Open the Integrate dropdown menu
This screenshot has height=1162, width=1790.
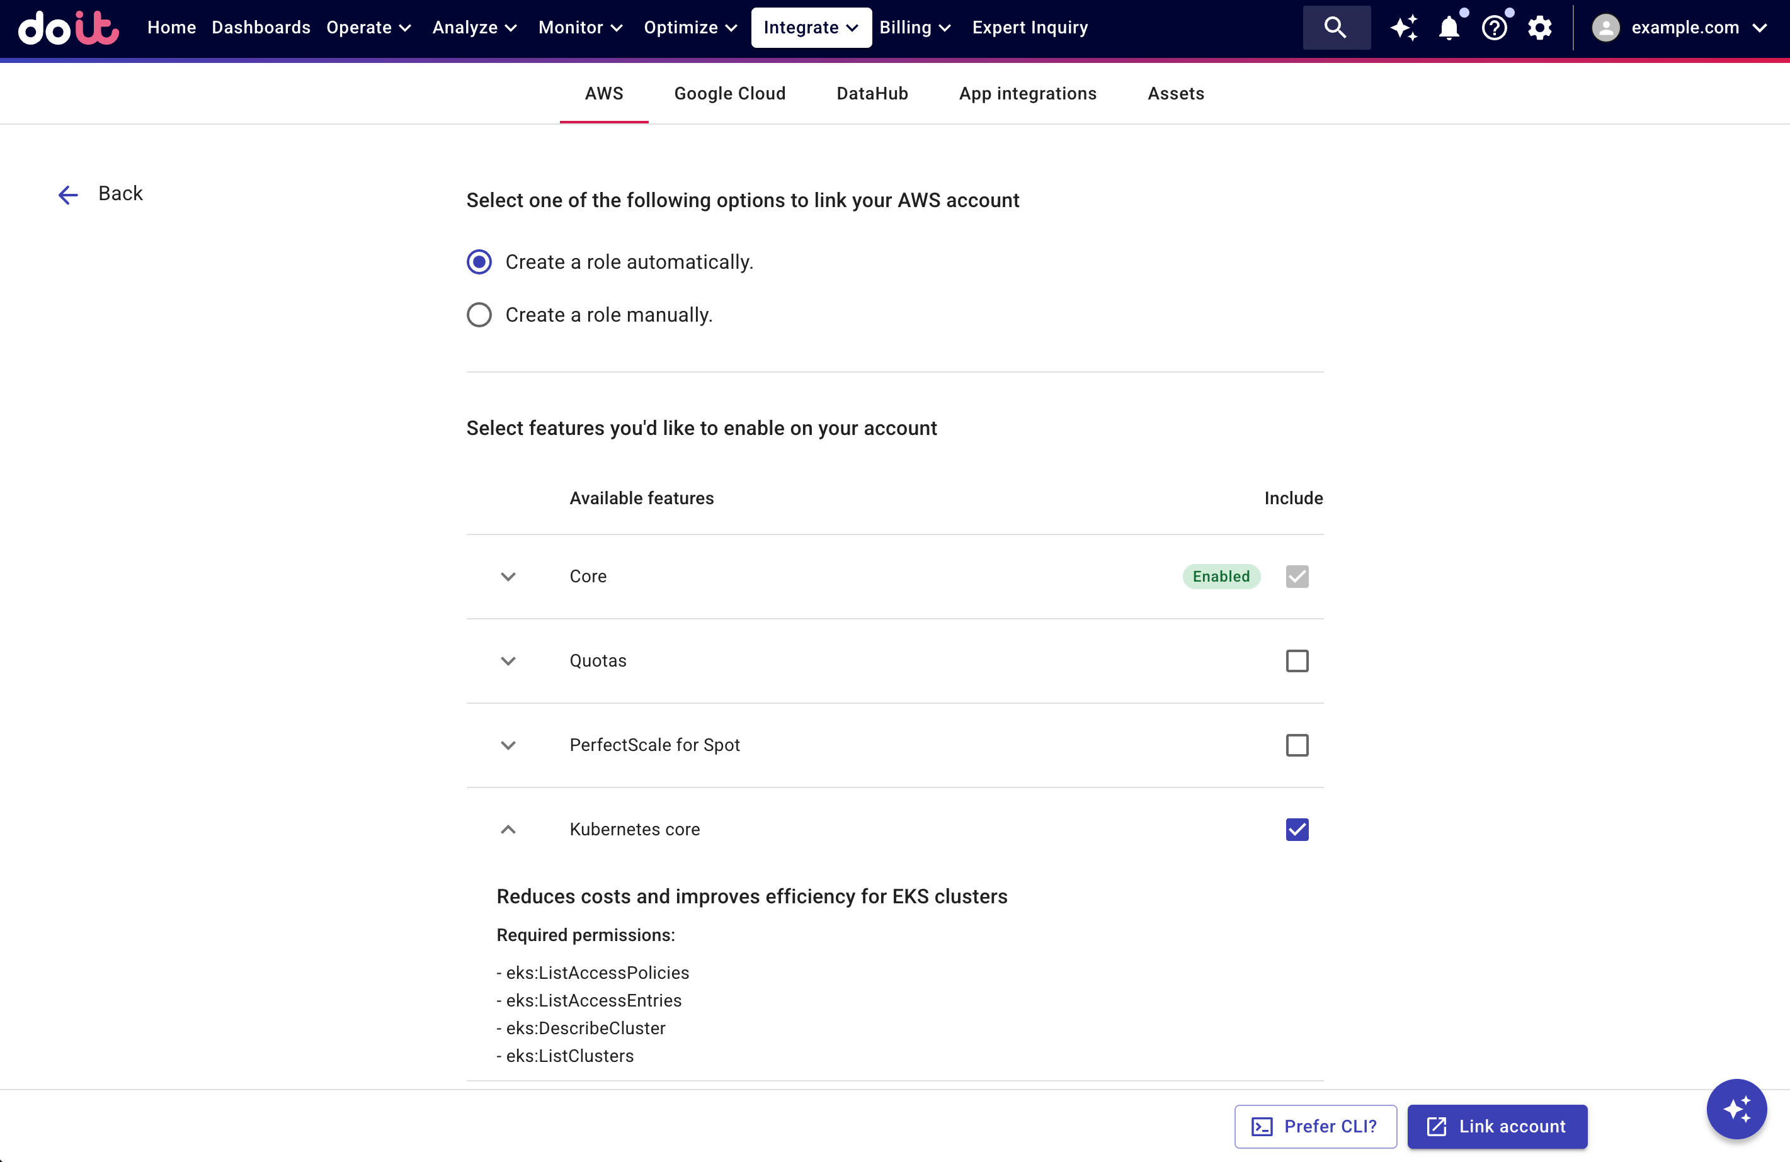coord(811,28)
